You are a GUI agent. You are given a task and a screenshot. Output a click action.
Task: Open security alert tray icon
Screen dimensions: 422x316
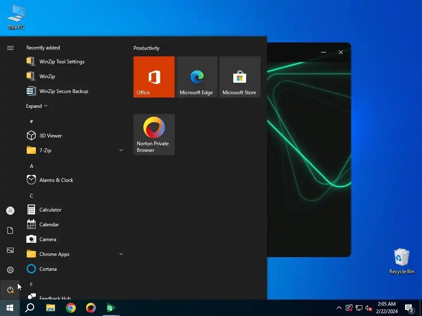tap(349, 308)
